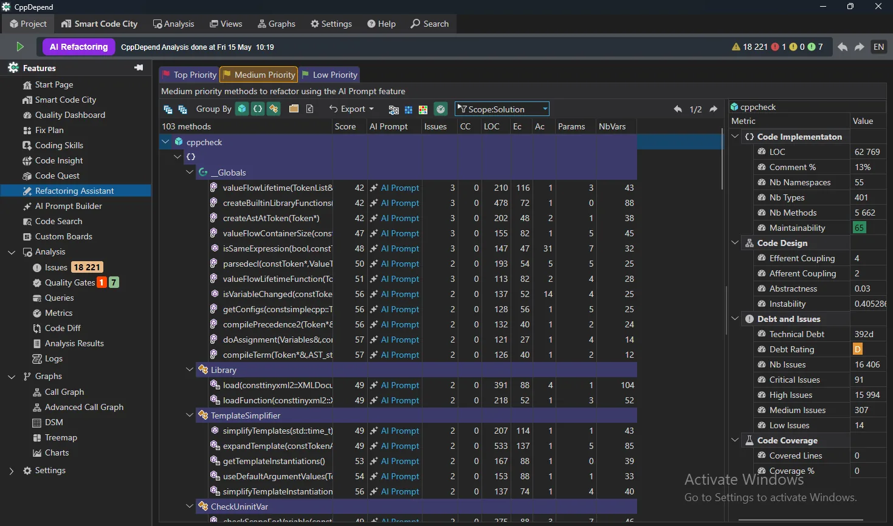Pin the Features panel
Image resolution: width=893 pixels, height=526 pixels.
tap(139, 67)
